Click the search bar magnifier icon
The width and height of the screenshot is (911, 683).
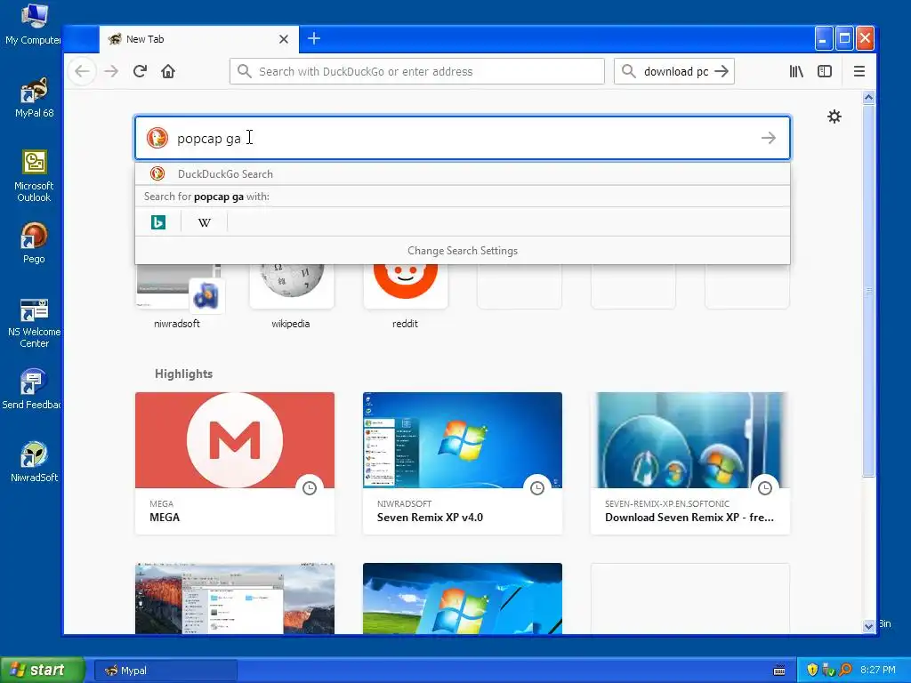pyautogui.click(x=628, y=71)
